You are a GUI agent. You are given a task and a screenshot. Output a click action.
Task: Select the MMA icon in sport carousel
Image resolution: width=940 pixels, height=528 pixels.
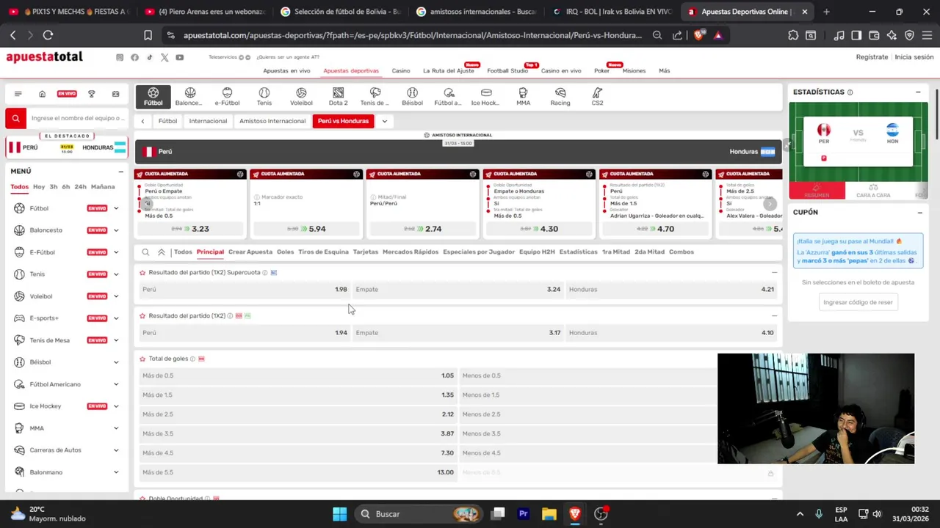(x=523, y=97)
